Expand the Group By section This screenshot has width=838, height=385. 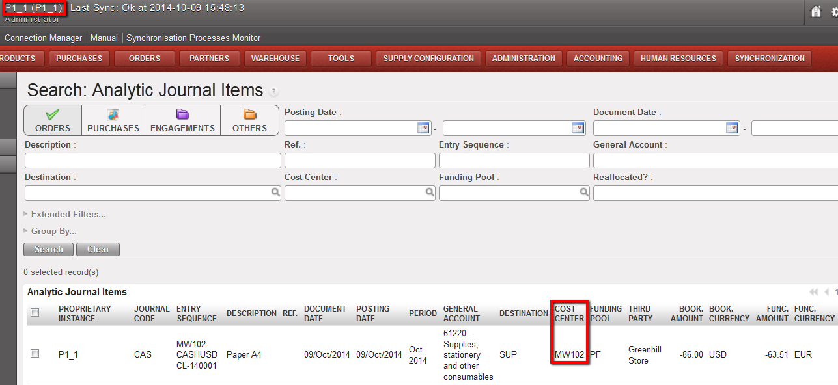coord(50,231)
